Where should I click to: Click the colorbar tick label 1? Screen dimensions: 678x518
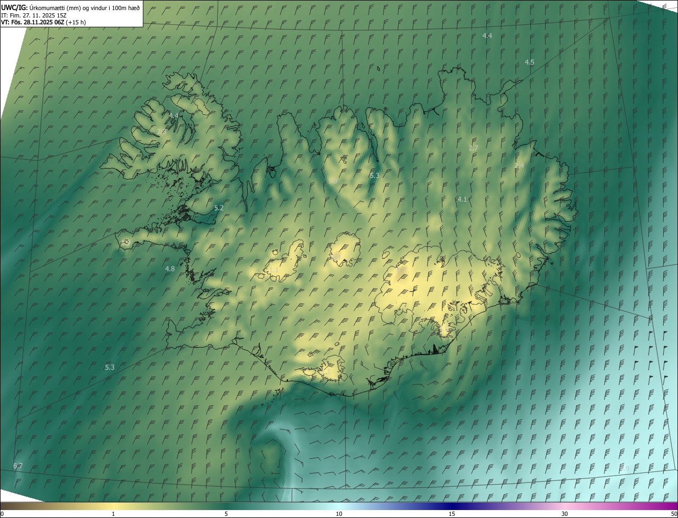coord(113,514)
